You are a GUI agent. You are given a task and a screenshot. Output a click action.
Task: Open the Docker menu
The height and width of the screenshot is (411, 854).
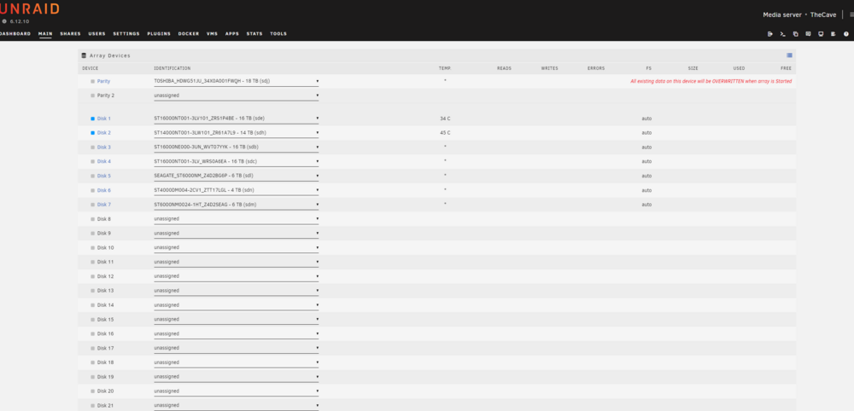(x=189, y=34)
